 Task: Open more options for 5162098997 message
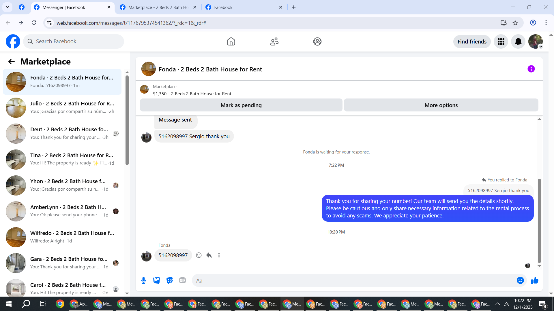(x=219, y=255)
